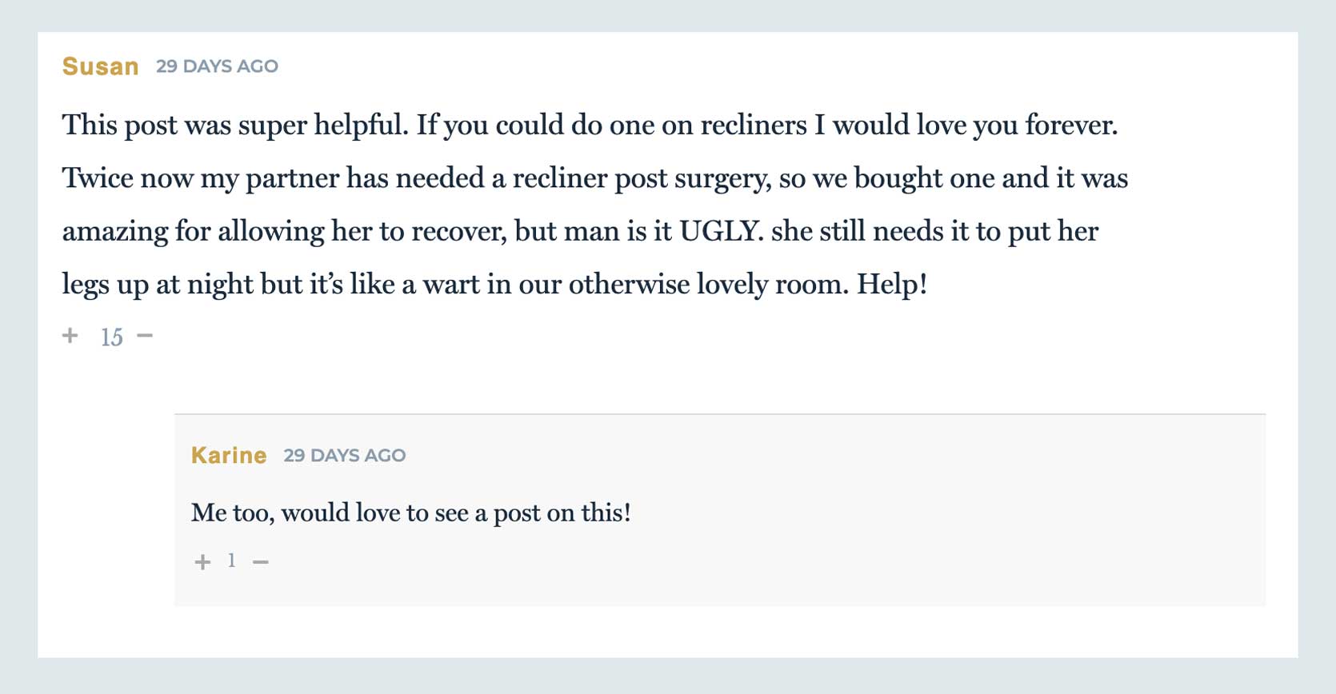Screen dimensions: 1336x694
Task: Select the vote count 15 on Susan's comment
Action: click(x=112, y=337)
